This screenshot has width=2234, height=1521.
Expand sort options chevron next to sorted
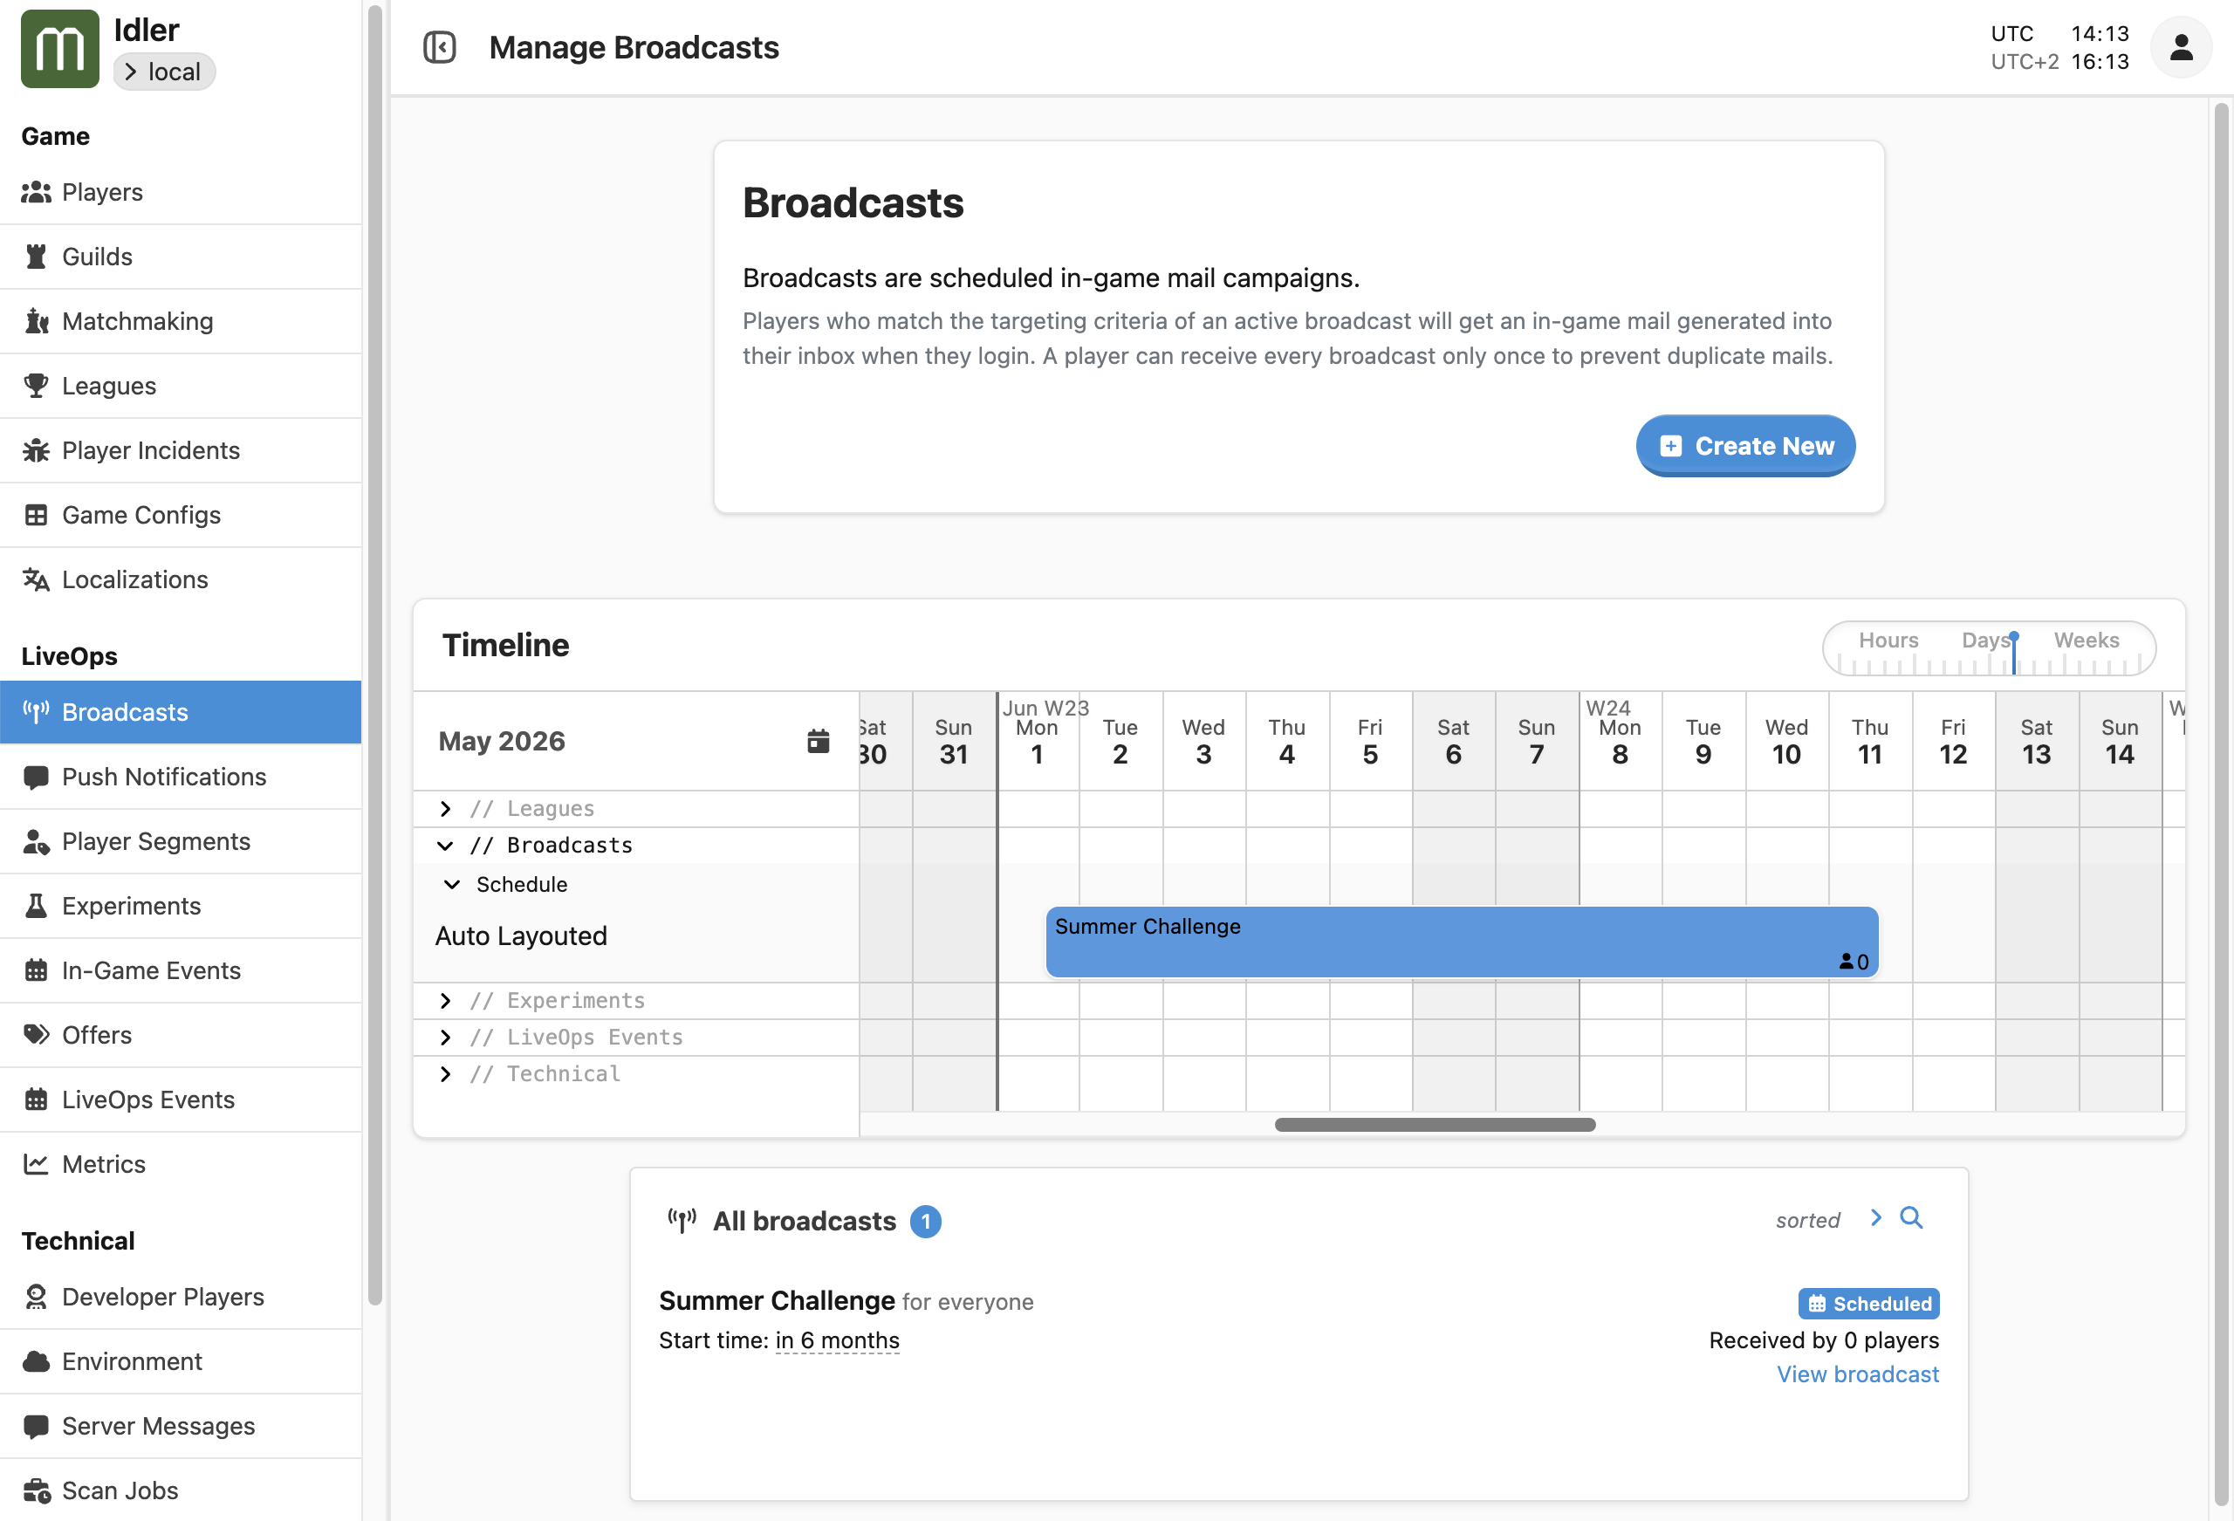coord(1875,1218)
